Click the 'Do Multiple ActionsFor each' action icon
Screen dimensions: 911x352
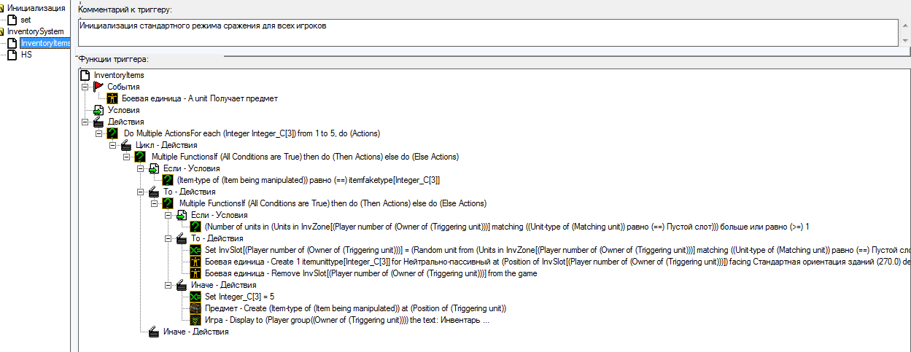pos(113,133)
